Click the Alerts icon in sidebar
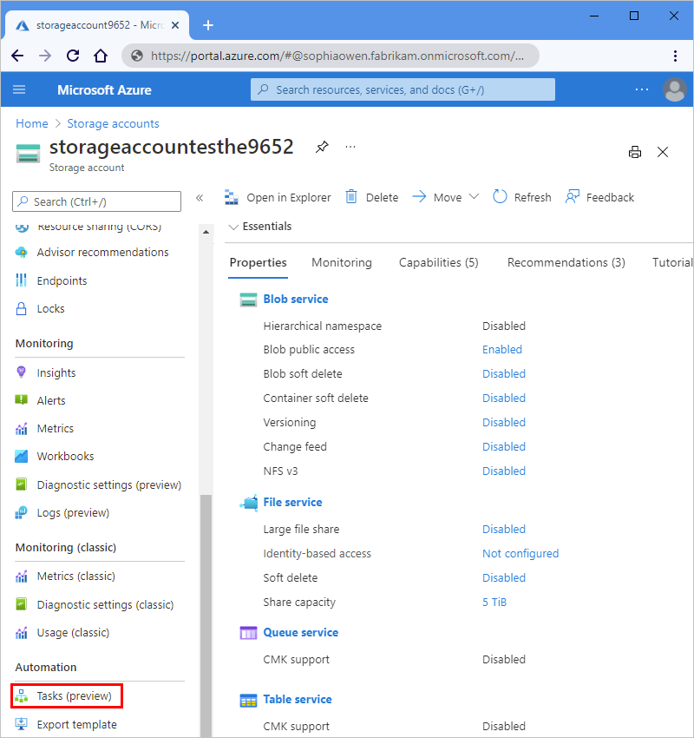This screenshot has height=738, width=694. pyautogui.click(x=21, y=400)
